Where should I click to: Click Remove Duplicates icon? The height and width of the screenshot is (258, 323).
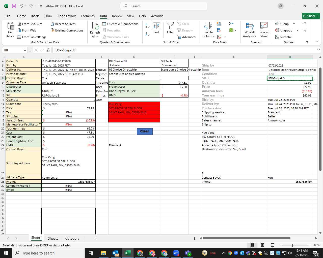[219, 30]
